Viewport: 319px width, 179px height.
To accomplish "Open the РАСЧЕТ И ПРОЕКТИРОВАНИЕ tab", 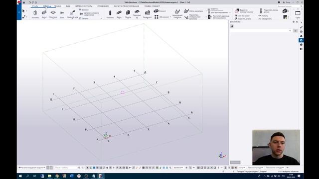I will pos(126,6).
